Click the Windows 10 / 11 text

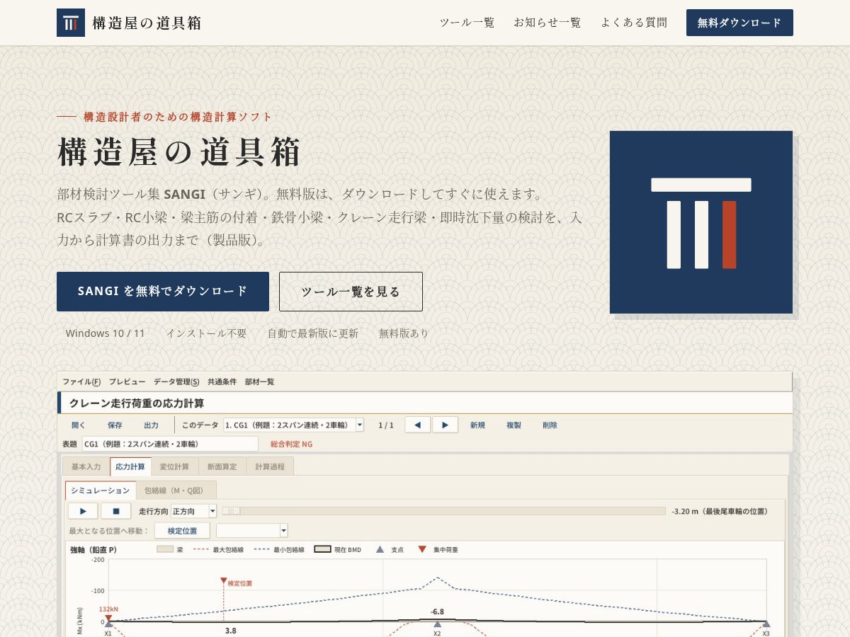[105, 333]
